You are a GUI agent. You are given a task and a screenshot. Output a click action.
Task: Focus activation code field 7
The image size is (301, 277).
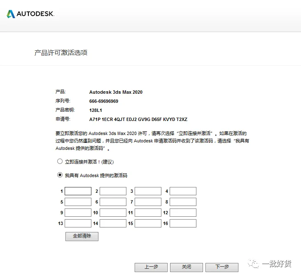148,202
